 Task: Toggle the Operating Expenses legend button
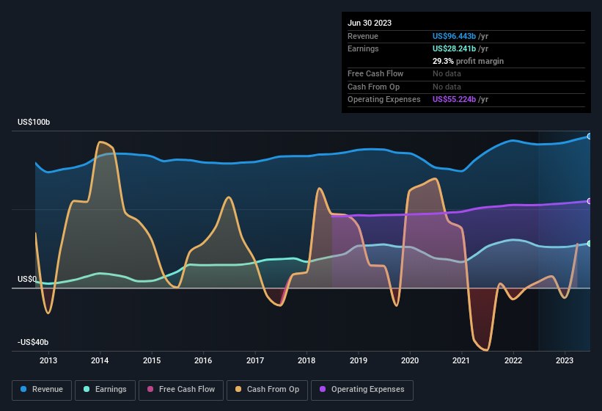pos(362,390)
